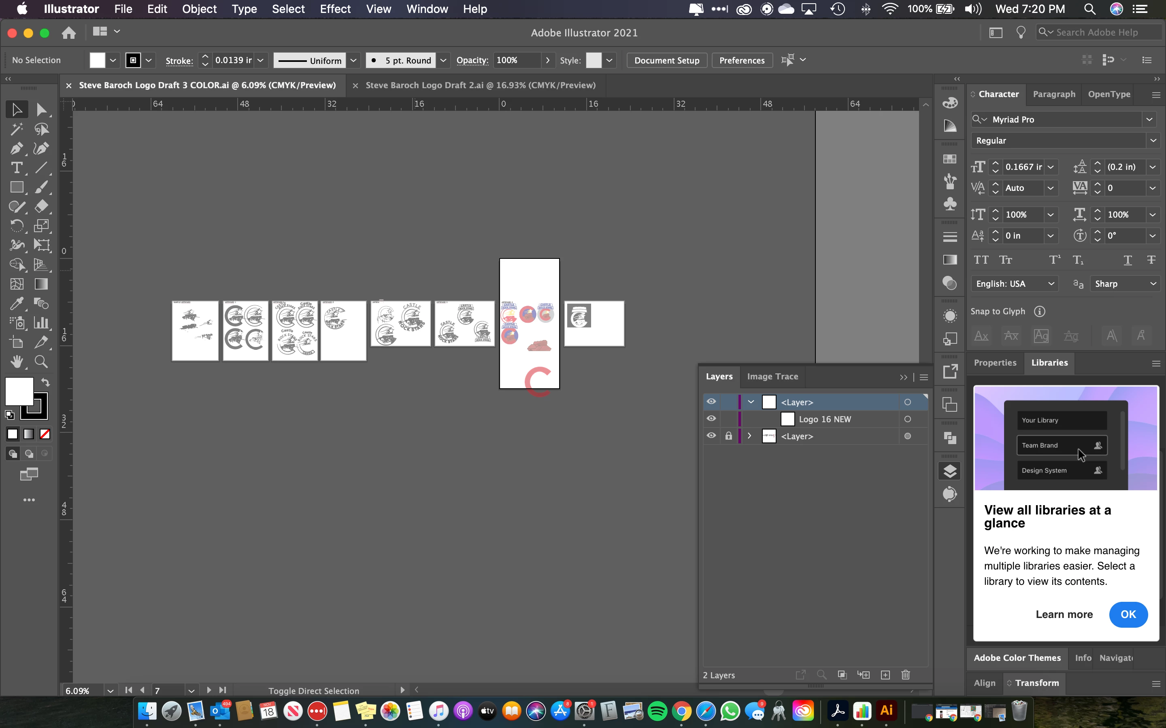Toggle visibility of the top <Layer>
Screen dimensions: 1166x728
pyautogui.click(x=711, y=402)
